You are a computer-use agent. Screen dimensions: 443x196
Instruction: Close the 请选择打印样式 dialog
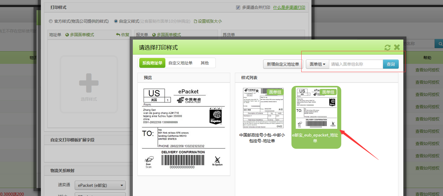click(397, 47)
